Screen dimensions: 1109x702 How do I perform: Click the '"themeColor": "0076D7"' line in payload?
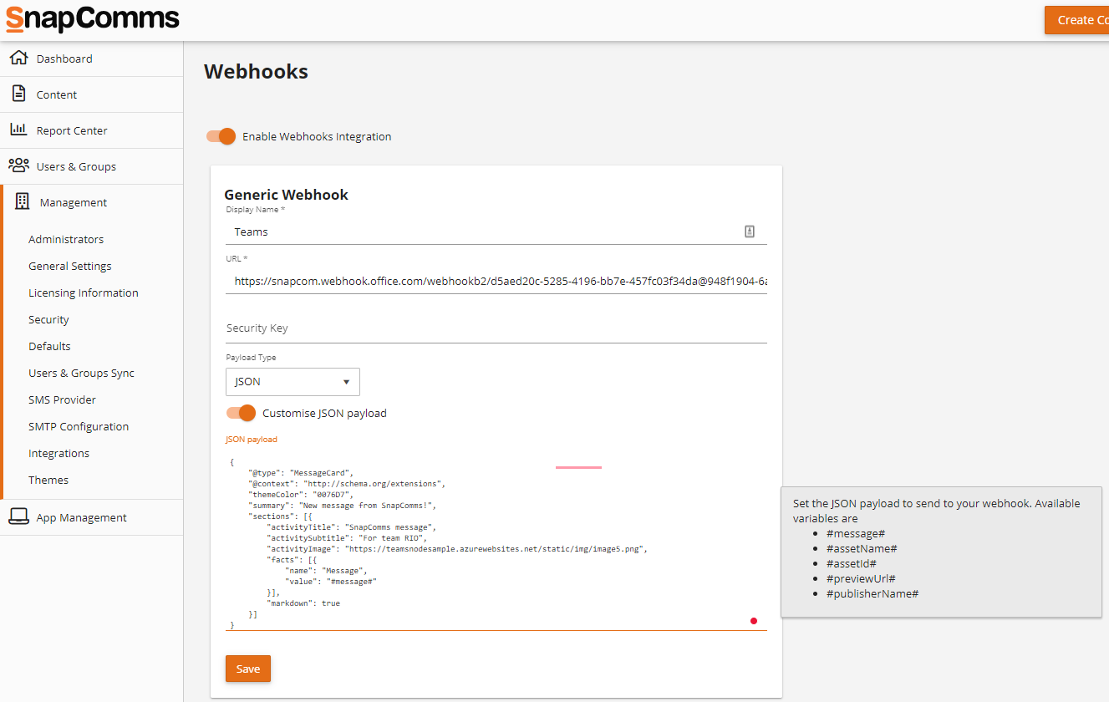click(x=301, y=494)
